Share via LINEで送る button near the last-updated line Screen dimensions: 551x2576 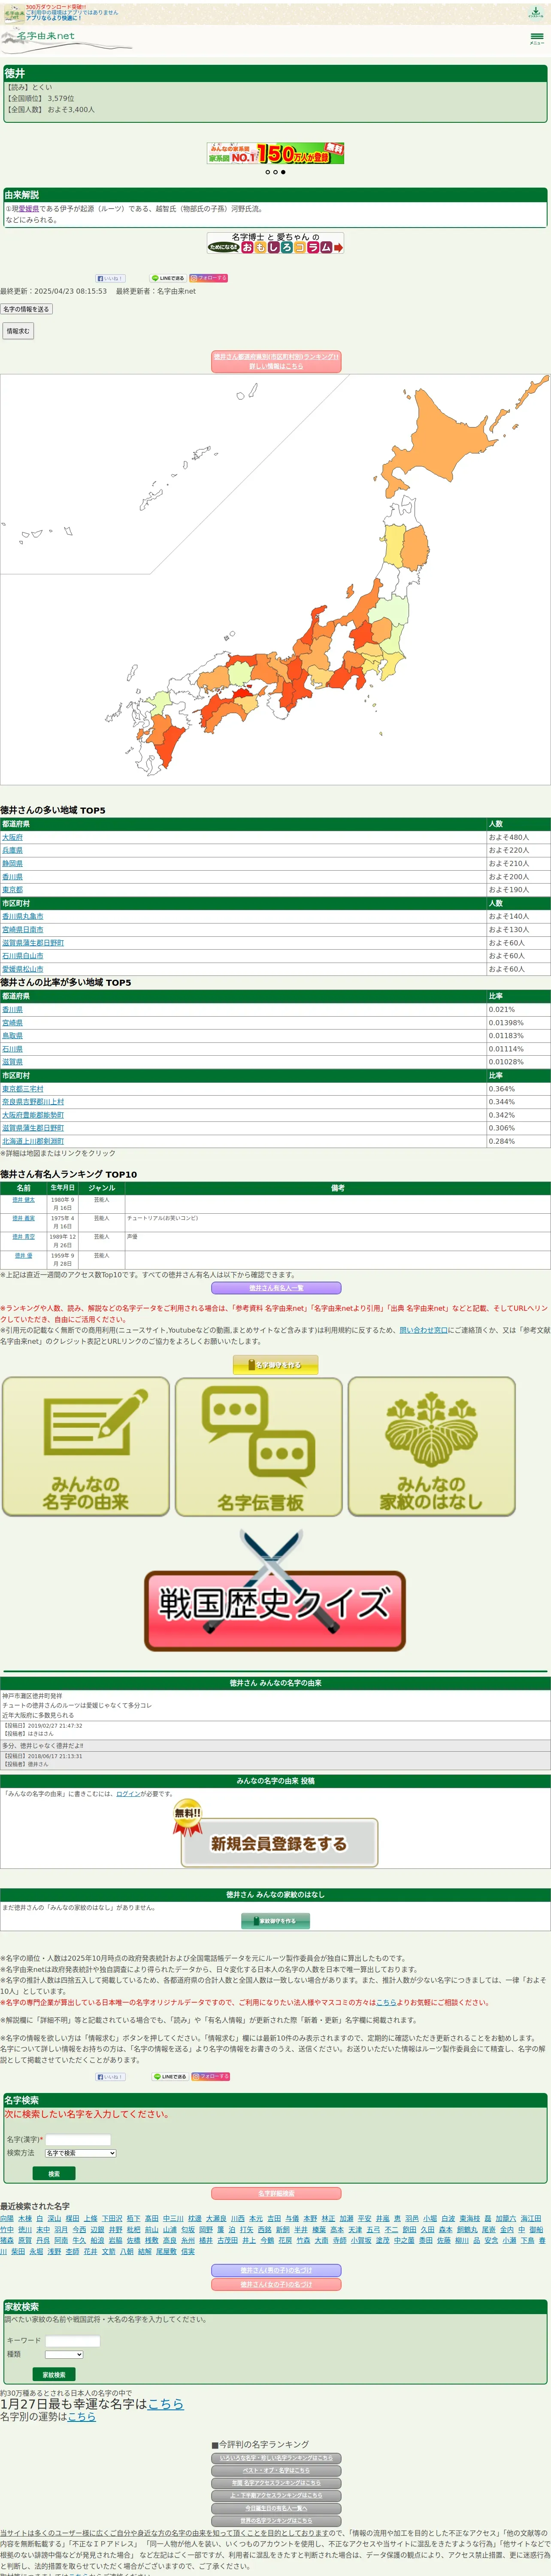coord(168,278)
